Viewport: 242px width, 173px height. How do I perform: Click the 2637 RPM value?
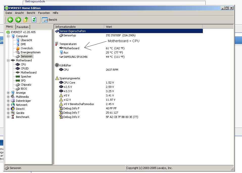tap(112, 70)
